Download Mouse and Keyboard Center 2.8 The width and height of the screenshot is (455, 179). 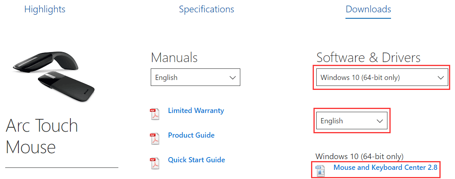click(385, 167)
